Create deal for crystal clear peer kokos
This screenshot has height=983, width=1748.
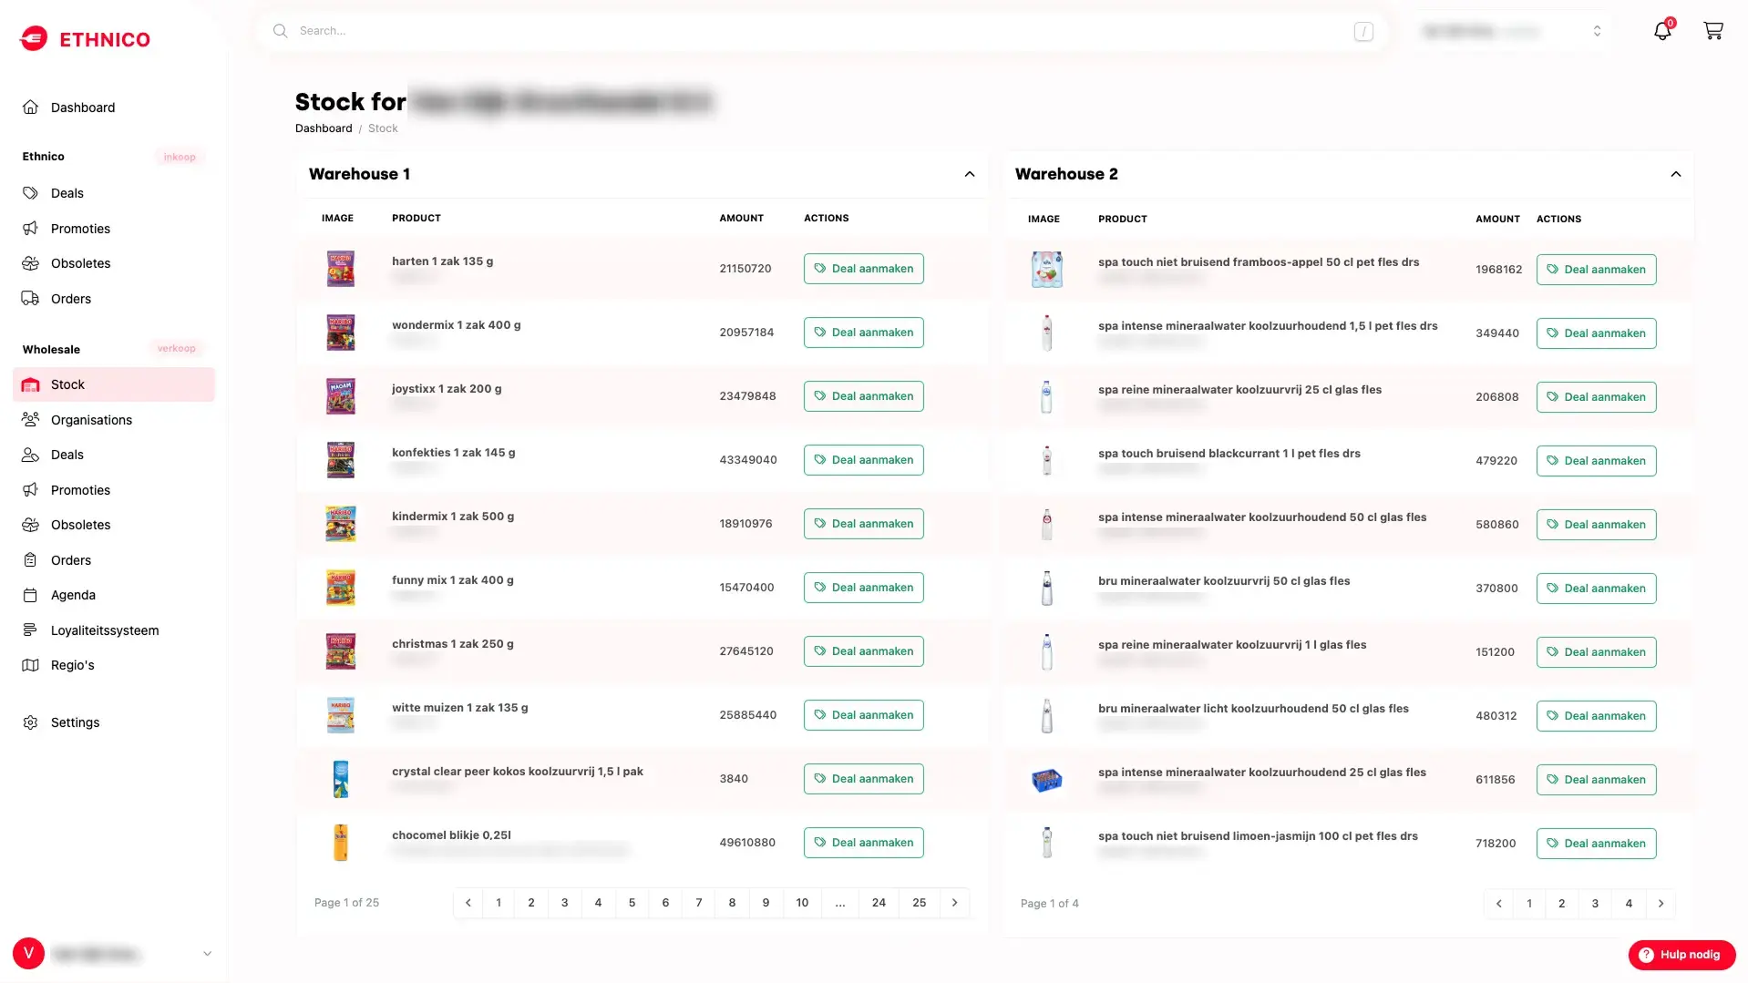tap(863, 779)
